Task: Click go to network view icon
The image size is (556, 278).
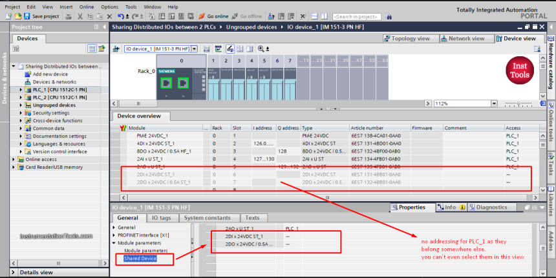Action: point(116,49)
